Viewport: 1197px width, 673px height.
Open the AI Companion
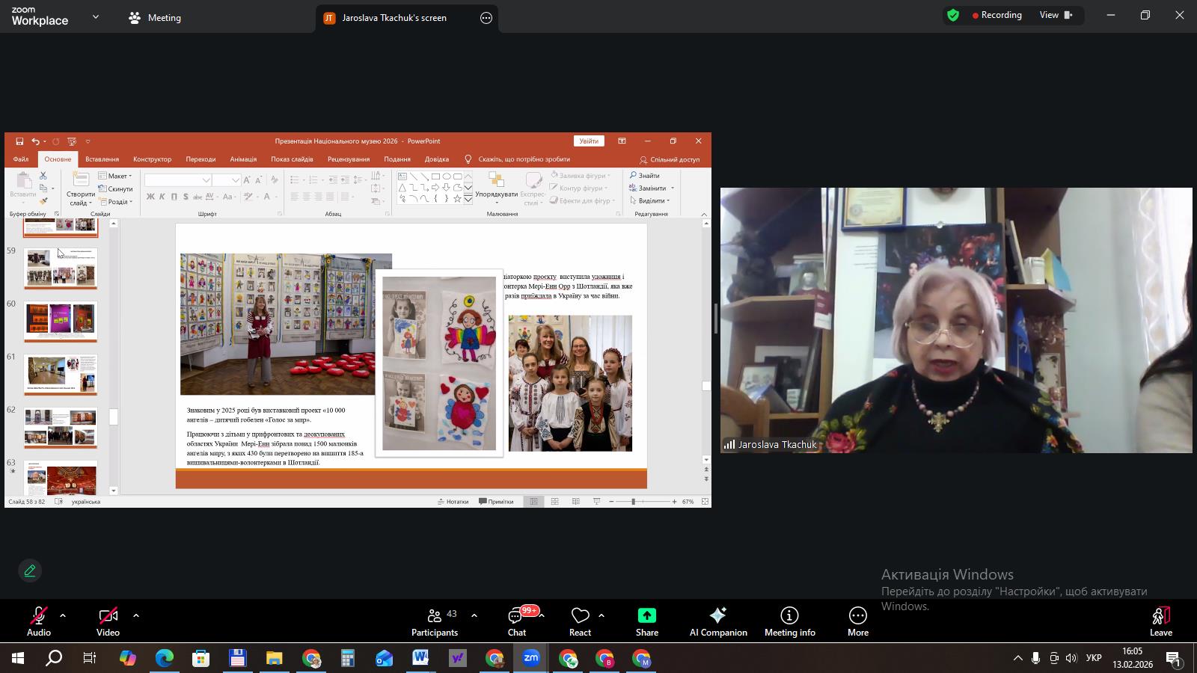pyautogui.click(x=717, y=621)
